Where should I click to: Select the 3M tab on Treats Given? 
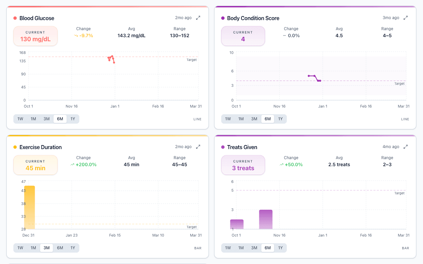click(x=254, y=248)
